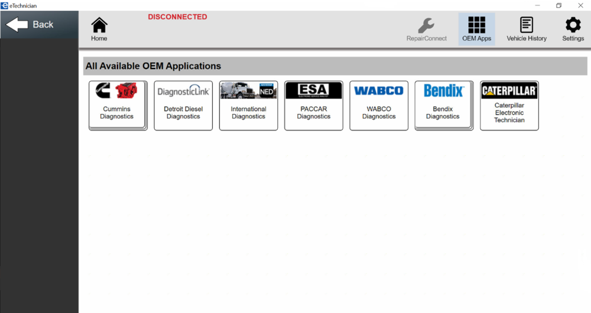Image resolution: width=591 pixels, height=313 pixels.
Task: Launch WABCO Diagnostics tile
Action: 379,106
